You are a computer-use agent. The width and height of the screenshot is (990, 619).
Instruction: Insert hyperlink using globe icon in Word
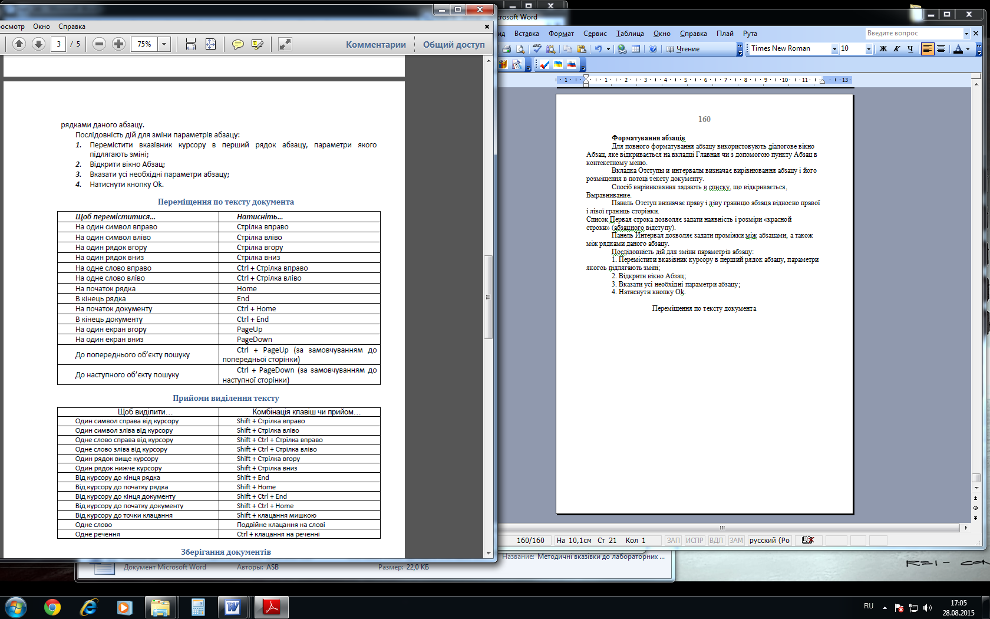[x=622, y=49]
